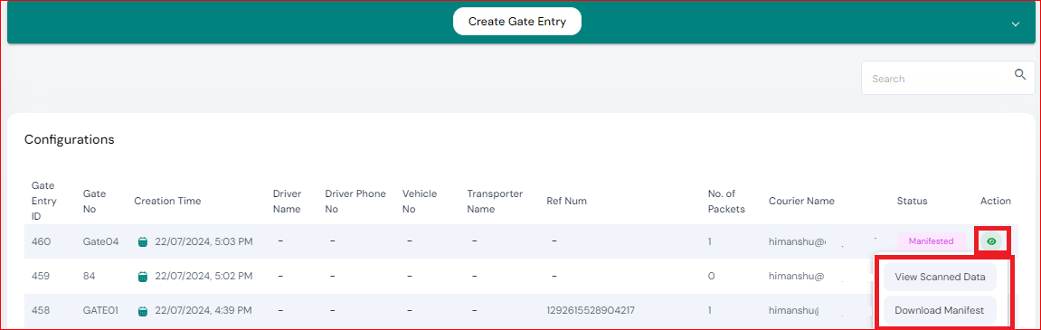Click the Creation Time column header
The width and height of the screenshot is (1041, 330).
[x=167, y=201]
